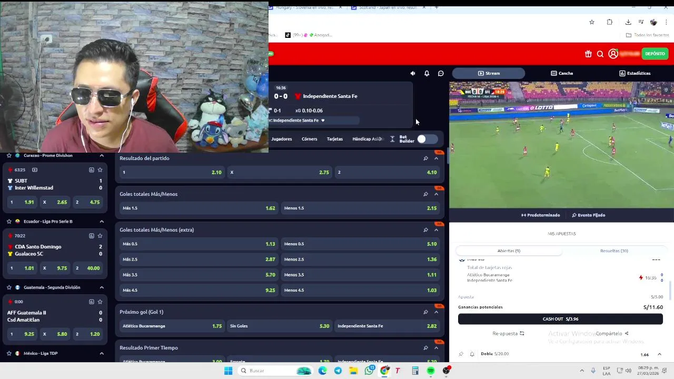
Task: Open Chrome extensions puzzle icon
Action: pos(610,22)
